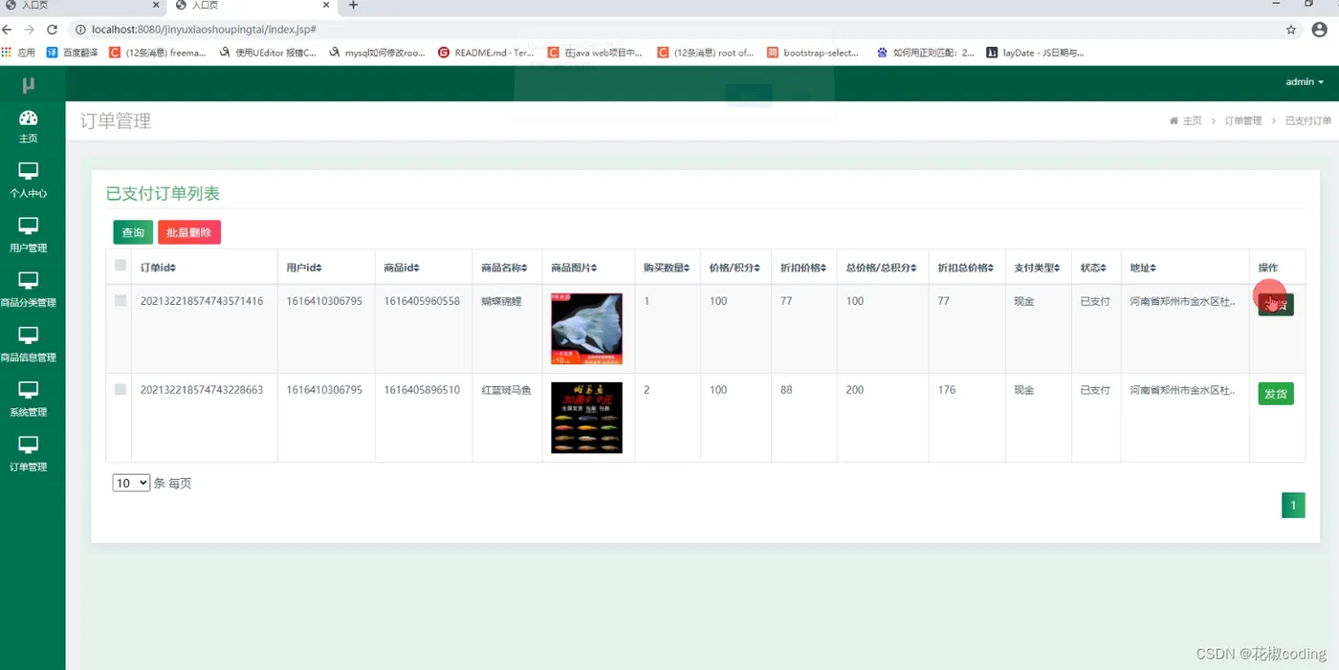
Task: Click 订单管理 in the breadcrumb
Action: [1243, 121]
